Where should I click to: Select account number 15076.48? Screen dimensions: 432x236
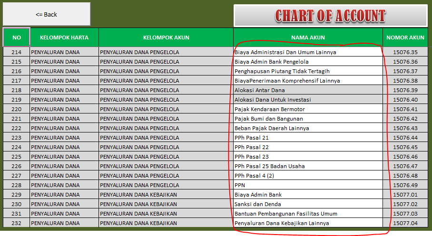(x=405, y=176)
